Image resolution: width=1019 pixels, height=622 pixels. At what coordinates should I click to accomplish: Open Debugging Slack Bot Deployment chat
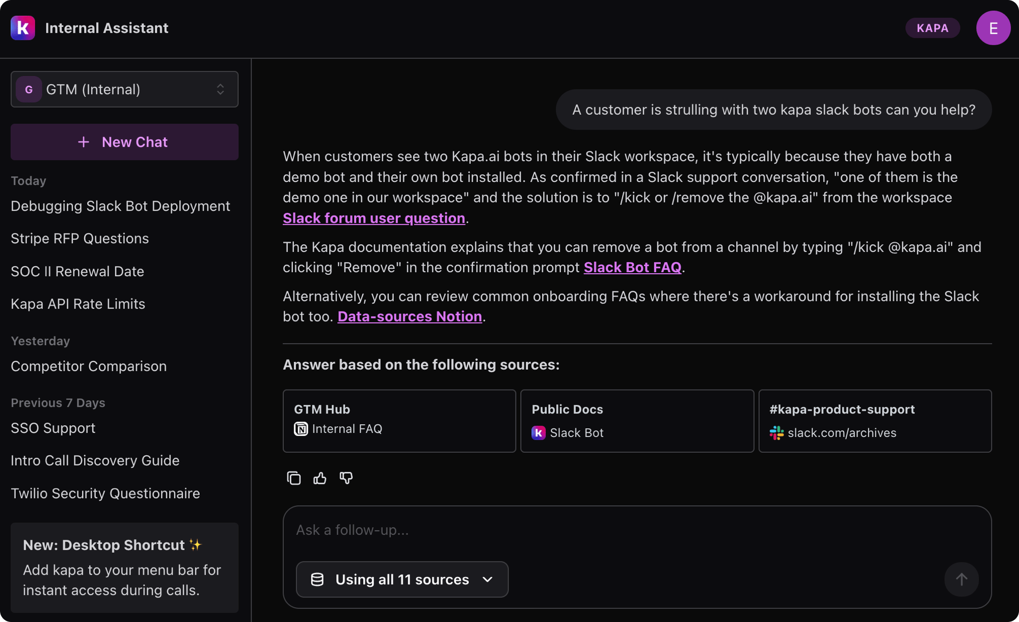pyautogui.click(x=120, y=206)
